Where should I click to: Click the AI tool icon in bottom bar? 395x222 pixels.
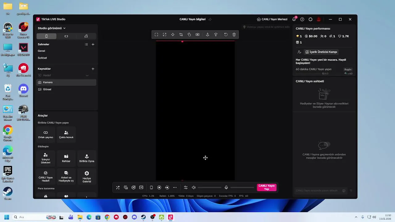[x=134, y=187]
